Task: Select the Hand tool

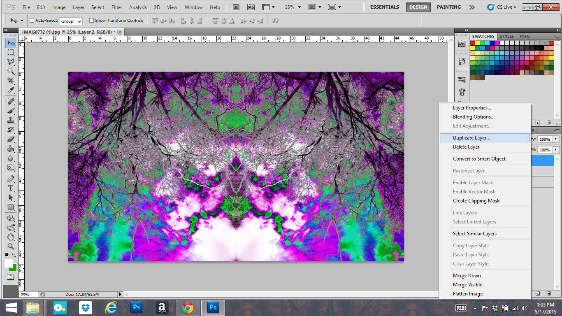Action: point(11,237)
